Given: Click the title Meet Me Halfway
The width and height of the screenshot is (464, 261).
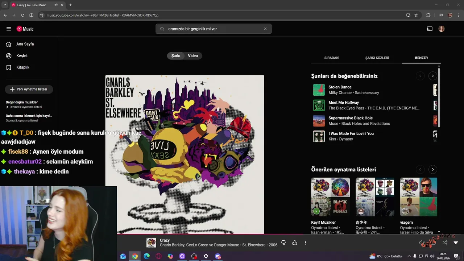Looking at the screenshot, I should (x=344, y=103).
